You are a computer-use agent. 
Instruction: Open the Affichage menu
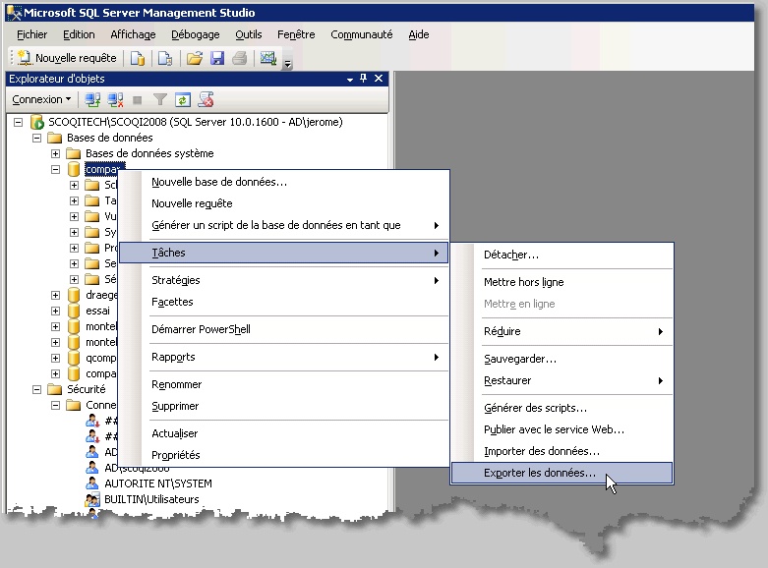(x=133, y=34)
